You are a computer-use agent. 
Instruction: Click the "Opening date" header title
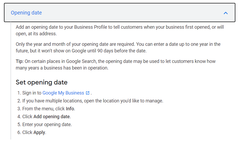tap(26, 13)
